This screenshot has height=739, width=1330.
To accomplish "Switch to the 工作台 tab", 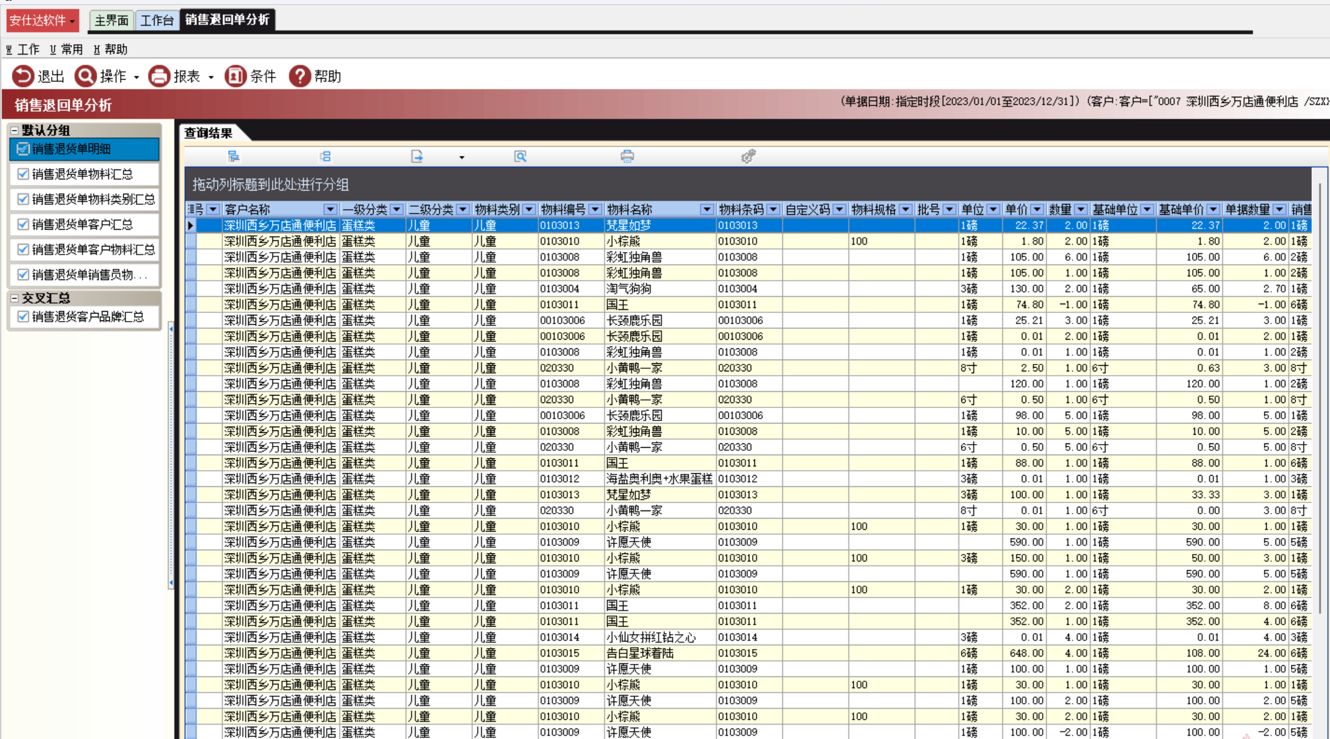I will click(157, 20).
